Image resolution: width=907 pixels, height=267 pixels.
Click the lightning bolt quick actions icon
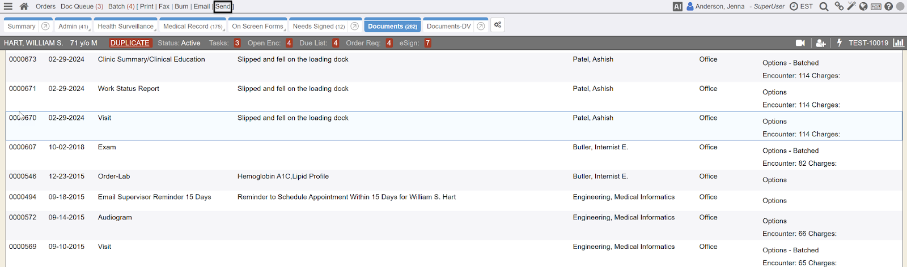840,43
